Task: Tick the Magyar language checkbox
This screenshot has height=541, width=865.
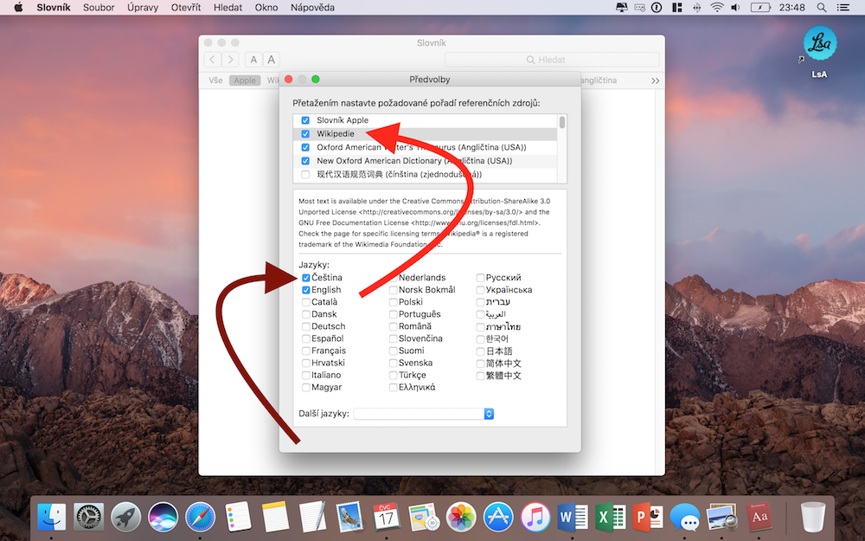Action: [305, 387]
